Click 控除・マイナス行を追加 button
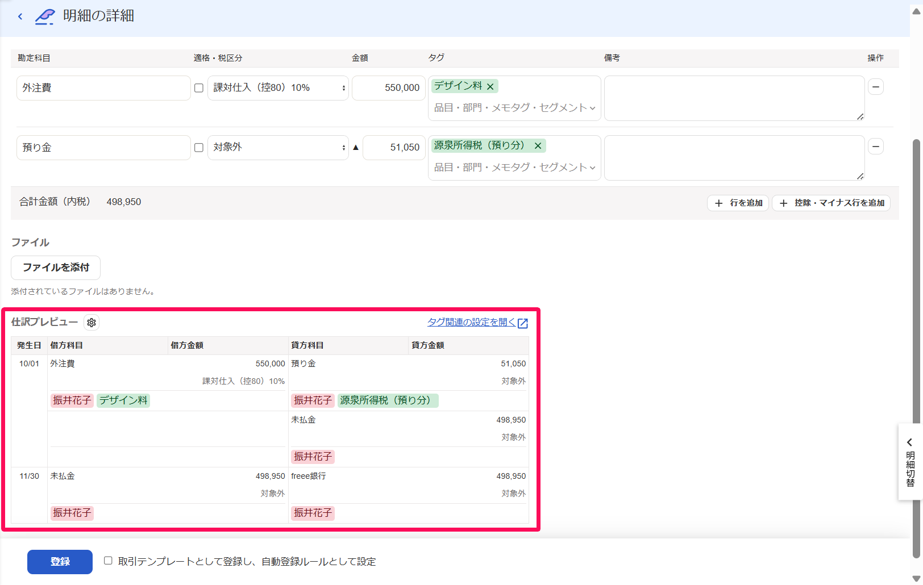The width and height of the screenshot is (923, 585). coord(831,203)
